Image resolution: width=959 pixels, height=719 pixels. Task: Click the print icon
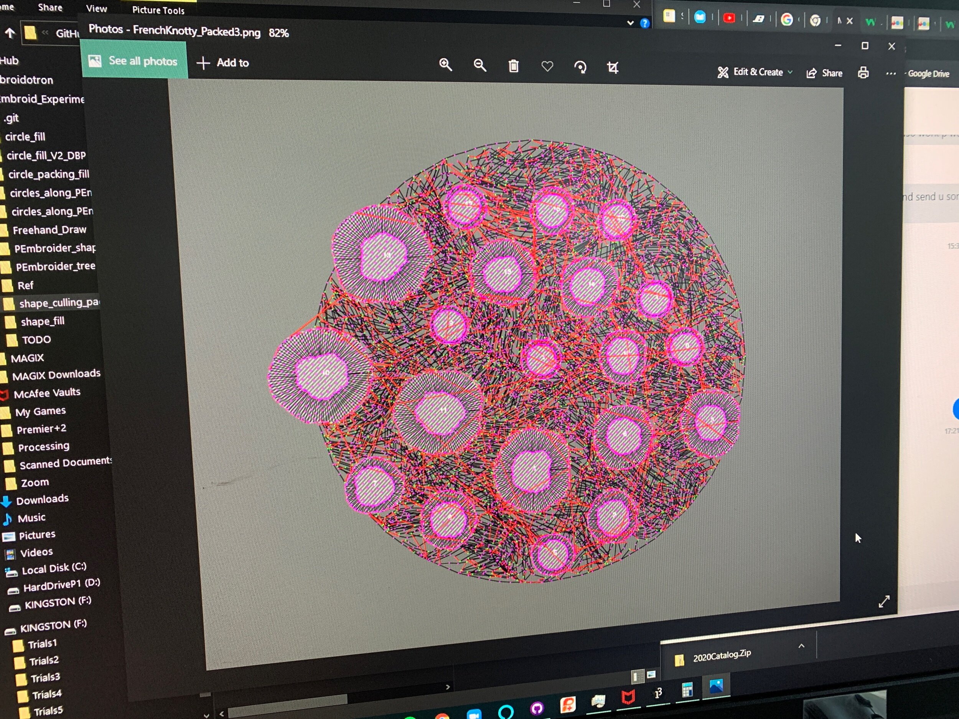tap(863, 73)
